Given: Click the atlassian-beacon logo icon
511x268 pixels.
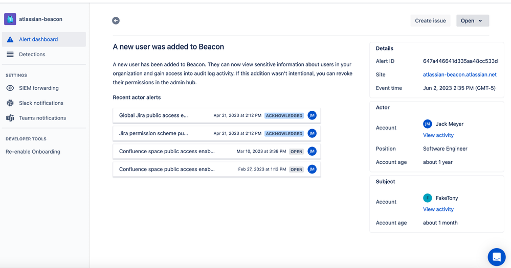Looking at the screenshot, I should point(10,19).
